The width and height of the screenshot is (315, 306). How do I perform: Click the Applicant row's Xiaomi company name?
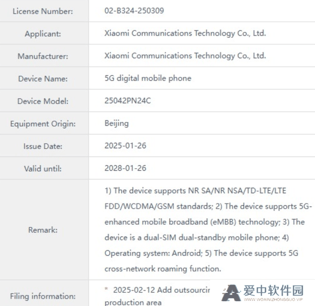(185, 33)
